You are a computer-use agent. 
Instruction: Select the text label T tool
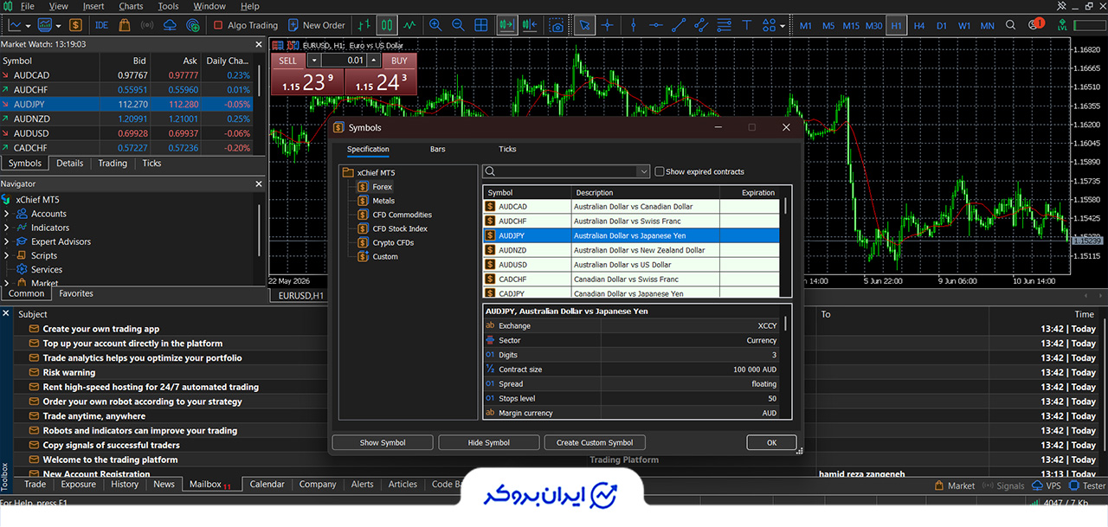pyautogui.click(x=746, y=25)
